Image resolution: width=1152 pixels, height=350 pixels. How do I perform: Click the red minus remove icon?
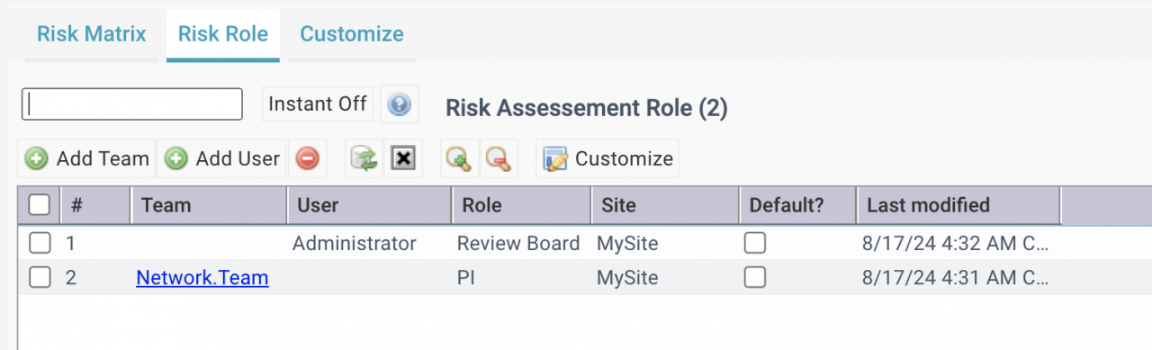[x=307, y=159]
